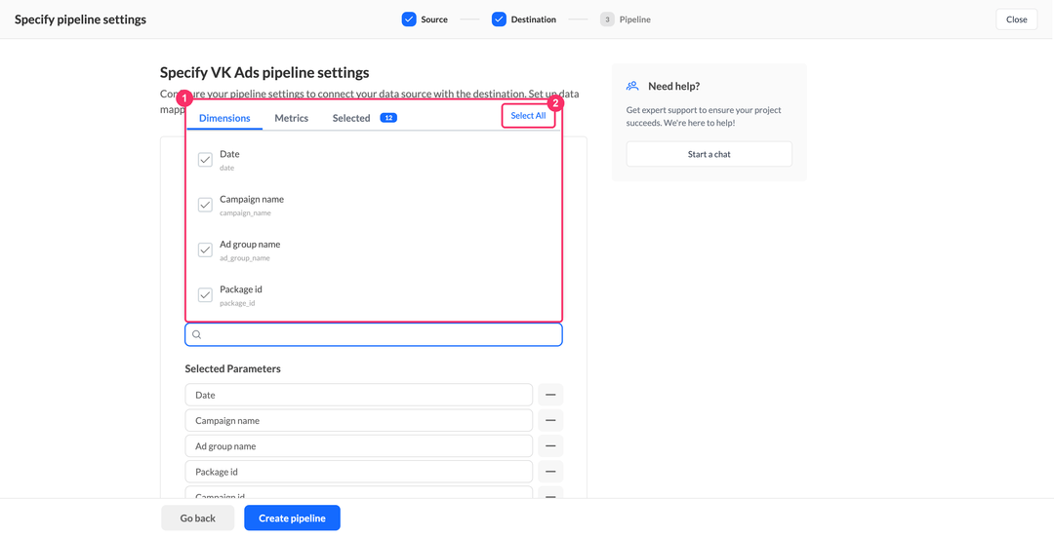Click the Pipeline step number icon
The width and height of the screenshot is (1054, 537).
coord(607,19)
